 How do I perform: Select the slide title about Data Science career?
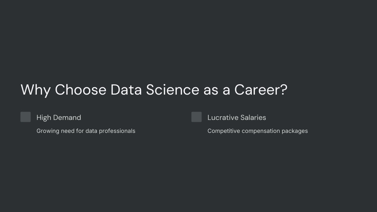pos(154,90)
